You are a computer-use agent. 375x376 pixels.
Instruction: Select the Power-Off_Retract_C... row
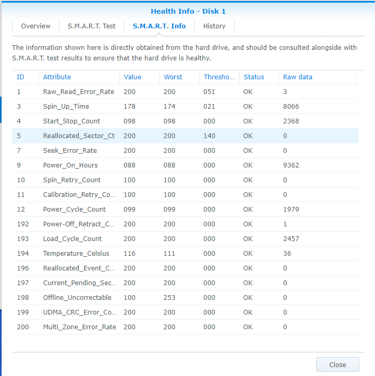[185, 224]
